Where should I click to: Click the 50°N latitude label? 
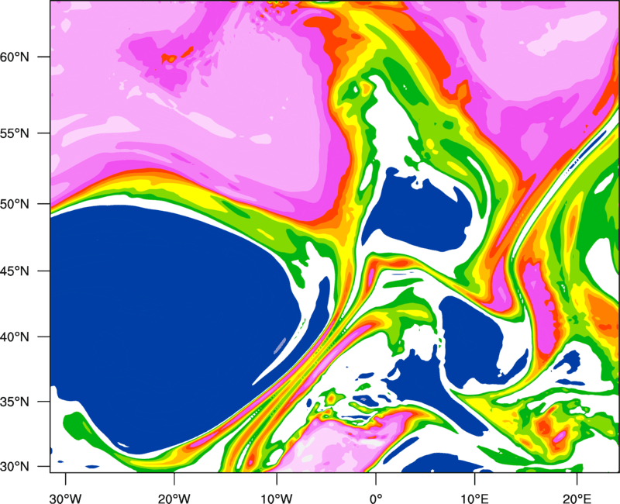tap(15, 204)
